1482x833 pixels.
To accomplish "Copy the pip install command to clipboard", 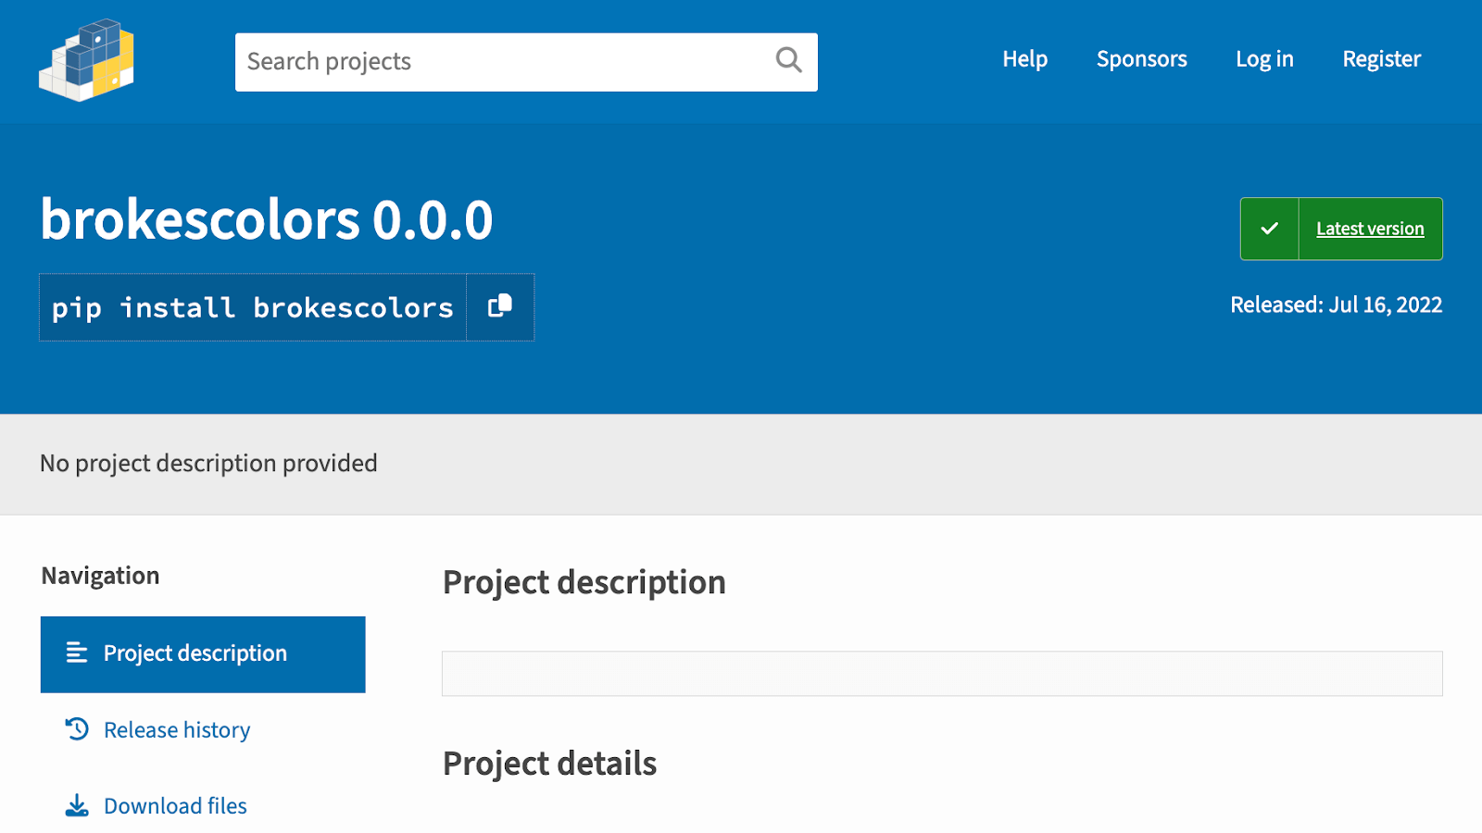I will click(500, 306).
